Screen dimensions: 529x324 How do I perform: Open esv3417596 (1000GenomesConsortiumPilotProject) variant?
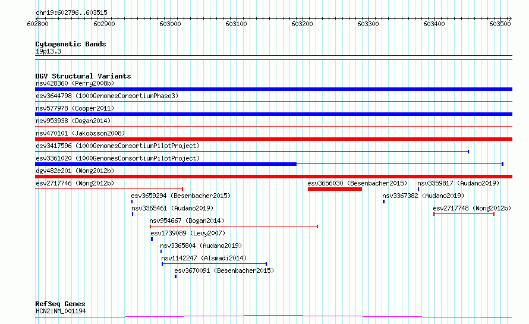[118, 146]
